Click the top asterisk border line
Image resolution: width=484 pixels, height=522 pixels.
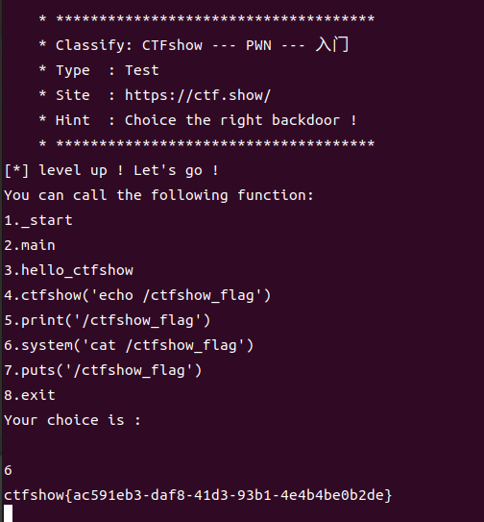click(206, 19)
